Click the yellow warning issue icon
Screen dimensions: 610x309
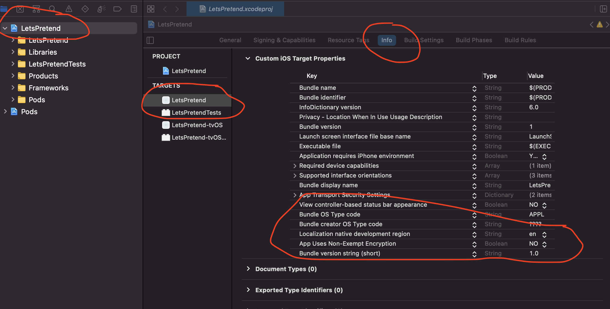click(x=600, y=25)
